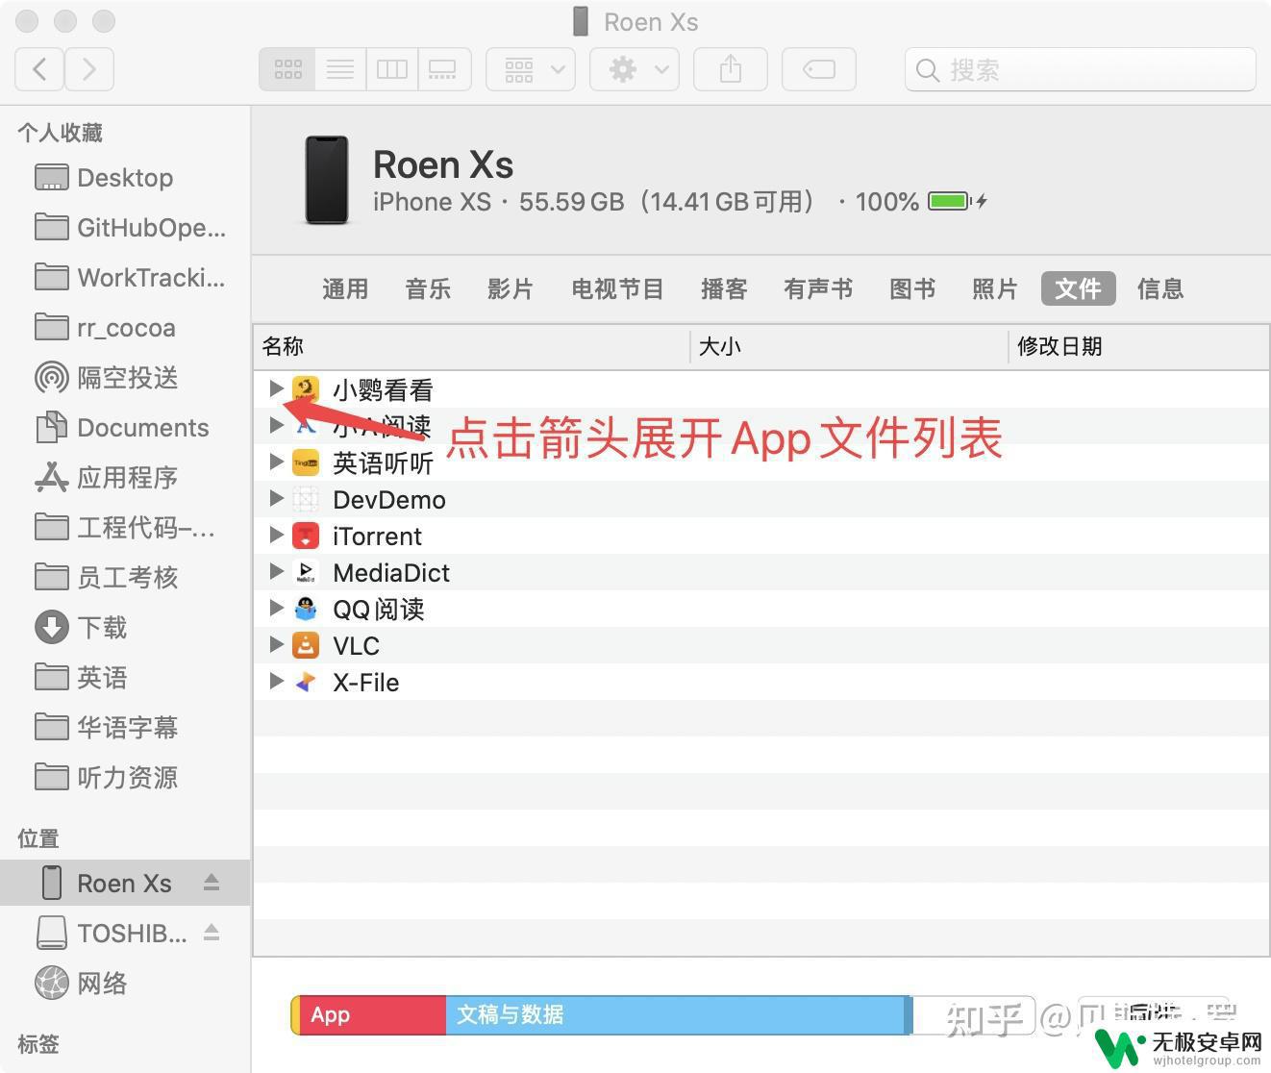Switch to icon grid view
Viewport: 1271px width, 1073px height.
point(287,69)
